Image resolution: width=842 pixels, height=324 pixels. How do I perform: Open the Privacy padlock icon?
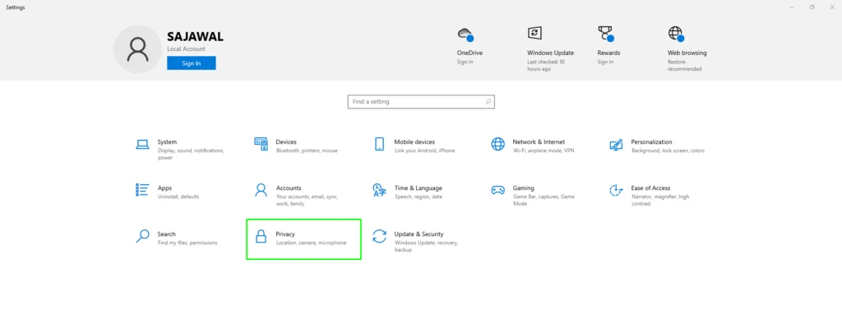[x=261, y=236]
